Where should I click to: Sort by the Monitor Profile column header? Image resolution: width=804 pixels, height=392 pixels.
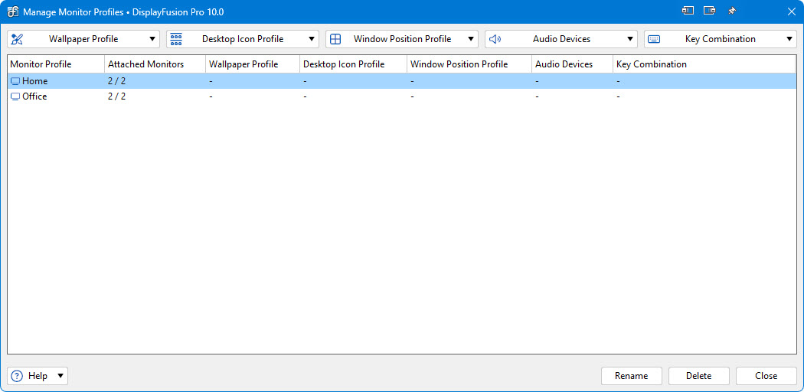[41, 64]
